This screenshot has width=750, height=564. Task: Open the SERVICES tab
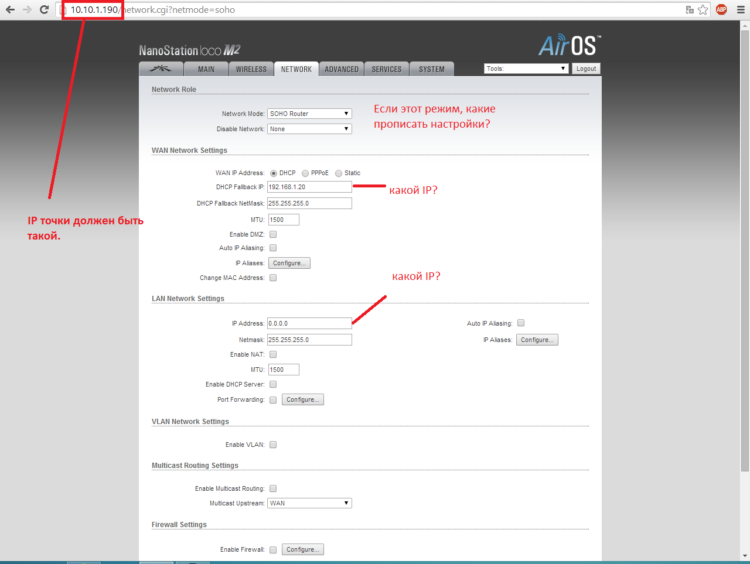[x=387, y=69]
